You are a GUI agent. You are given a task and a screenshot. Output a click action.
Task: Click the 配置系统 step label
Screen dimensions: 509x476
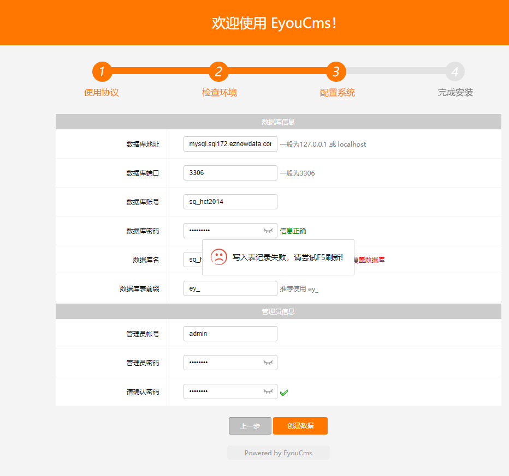coord(338,93)
